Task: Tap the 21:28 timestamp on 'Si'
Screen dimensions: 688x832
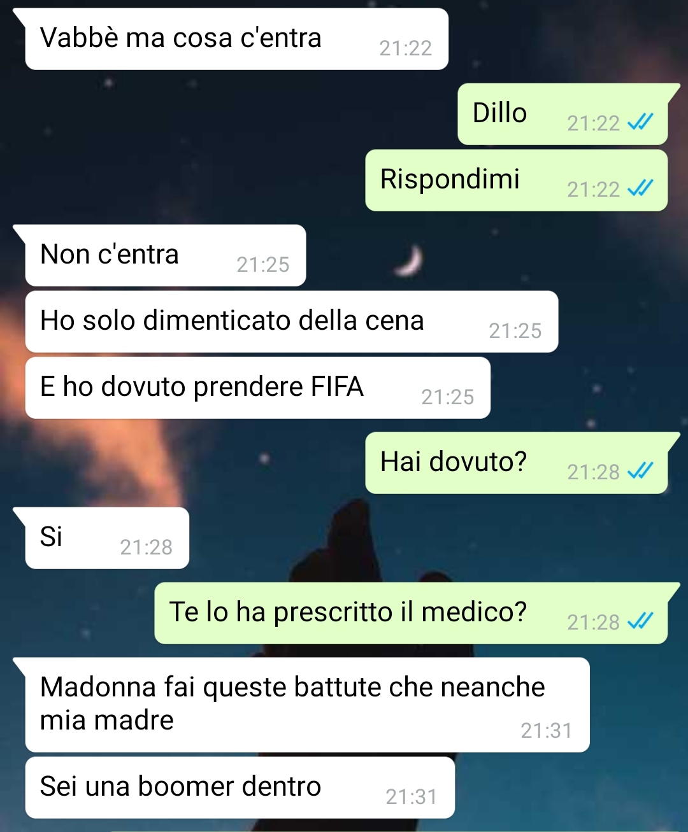Action: [147, 547]
